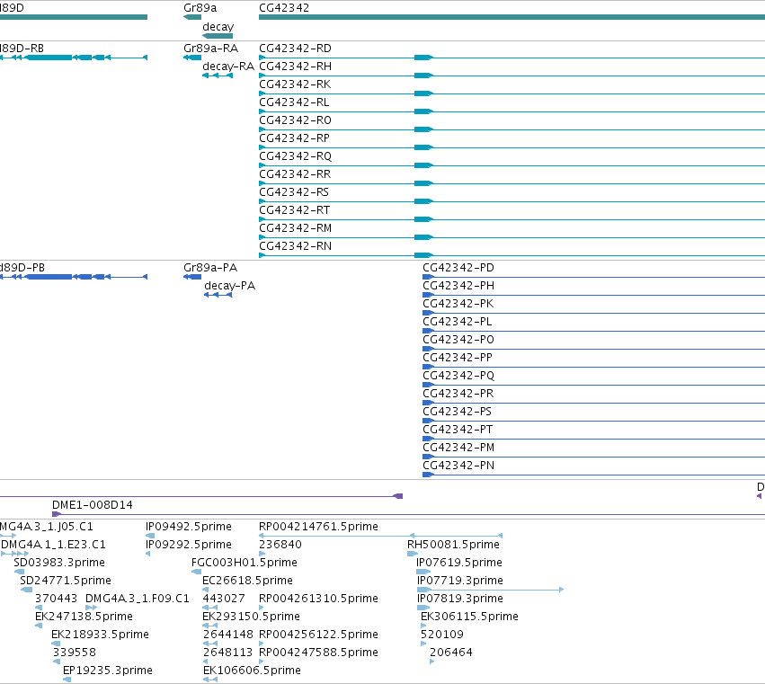Select EST RH50081.5prime
765x684 pixels.
pos(453,545)
